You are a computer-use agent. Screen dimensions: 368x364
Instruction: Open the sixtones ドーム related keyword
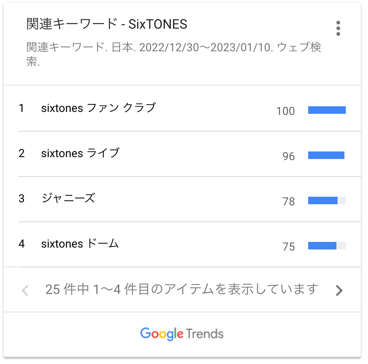tap(80, 243)
